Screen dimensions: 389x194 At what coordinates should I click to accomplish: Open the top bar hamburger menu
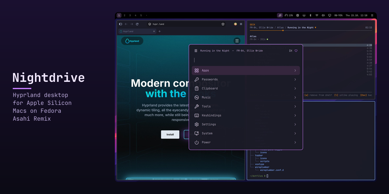372,15
